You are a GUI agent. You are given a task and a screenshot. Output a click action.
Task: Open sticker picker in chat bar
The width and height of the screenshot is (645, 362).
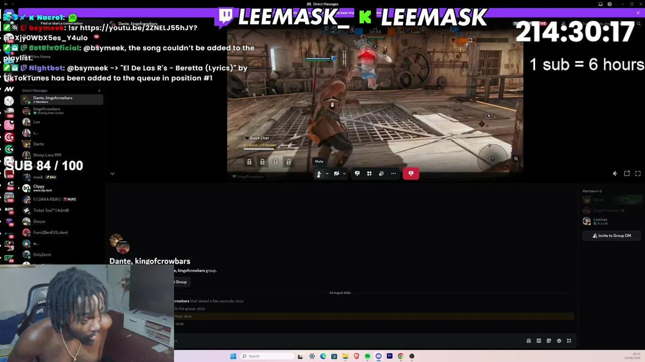pyautogui.click(x=549, y=341)
